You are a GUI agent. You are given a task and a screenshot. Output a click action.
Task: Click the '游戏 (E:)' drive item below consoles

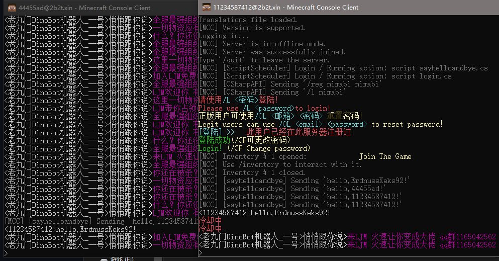pos(117,259)
